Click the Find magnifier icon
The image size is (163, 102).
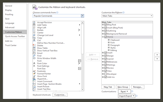click(x=34, y=56)
